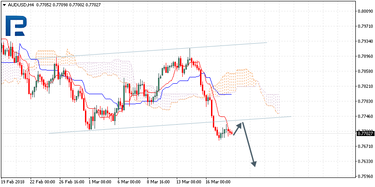Select the 19 Feb 2018 date label

pos(14,182)
